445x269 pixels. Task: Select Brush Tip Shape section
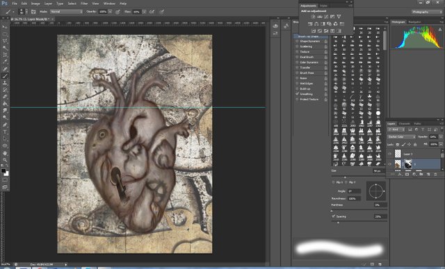point(311,37)
